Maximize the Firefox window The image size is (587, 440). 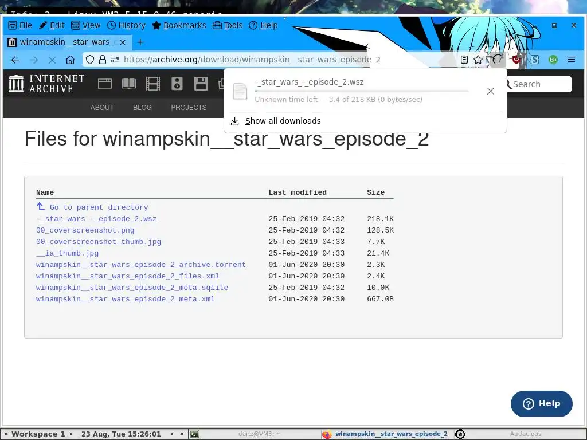(x=554, y=25)
